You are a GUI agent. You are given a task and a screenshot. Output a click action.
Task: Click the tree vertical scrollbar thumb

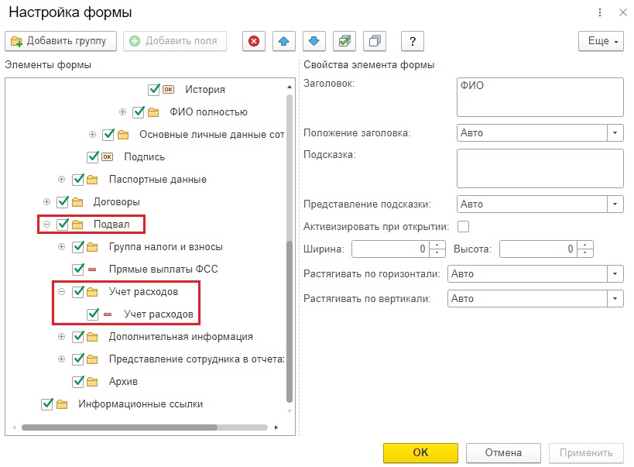(x=289, y=321)
